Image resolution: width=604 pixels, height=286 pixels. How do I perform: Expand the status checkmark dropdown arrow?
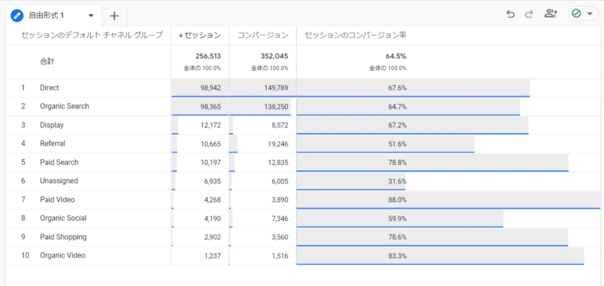(x=590, y=14)
